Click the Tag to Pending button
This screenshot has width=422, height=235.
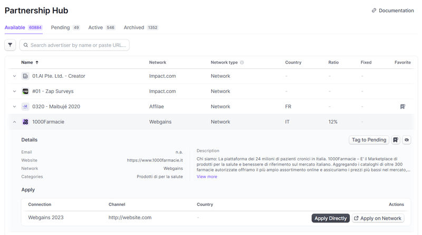pos(369,140)
